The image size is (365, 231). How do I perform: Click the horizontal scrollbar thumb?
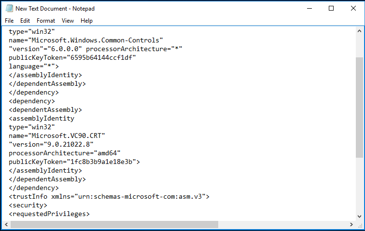[x=113, y=225]
